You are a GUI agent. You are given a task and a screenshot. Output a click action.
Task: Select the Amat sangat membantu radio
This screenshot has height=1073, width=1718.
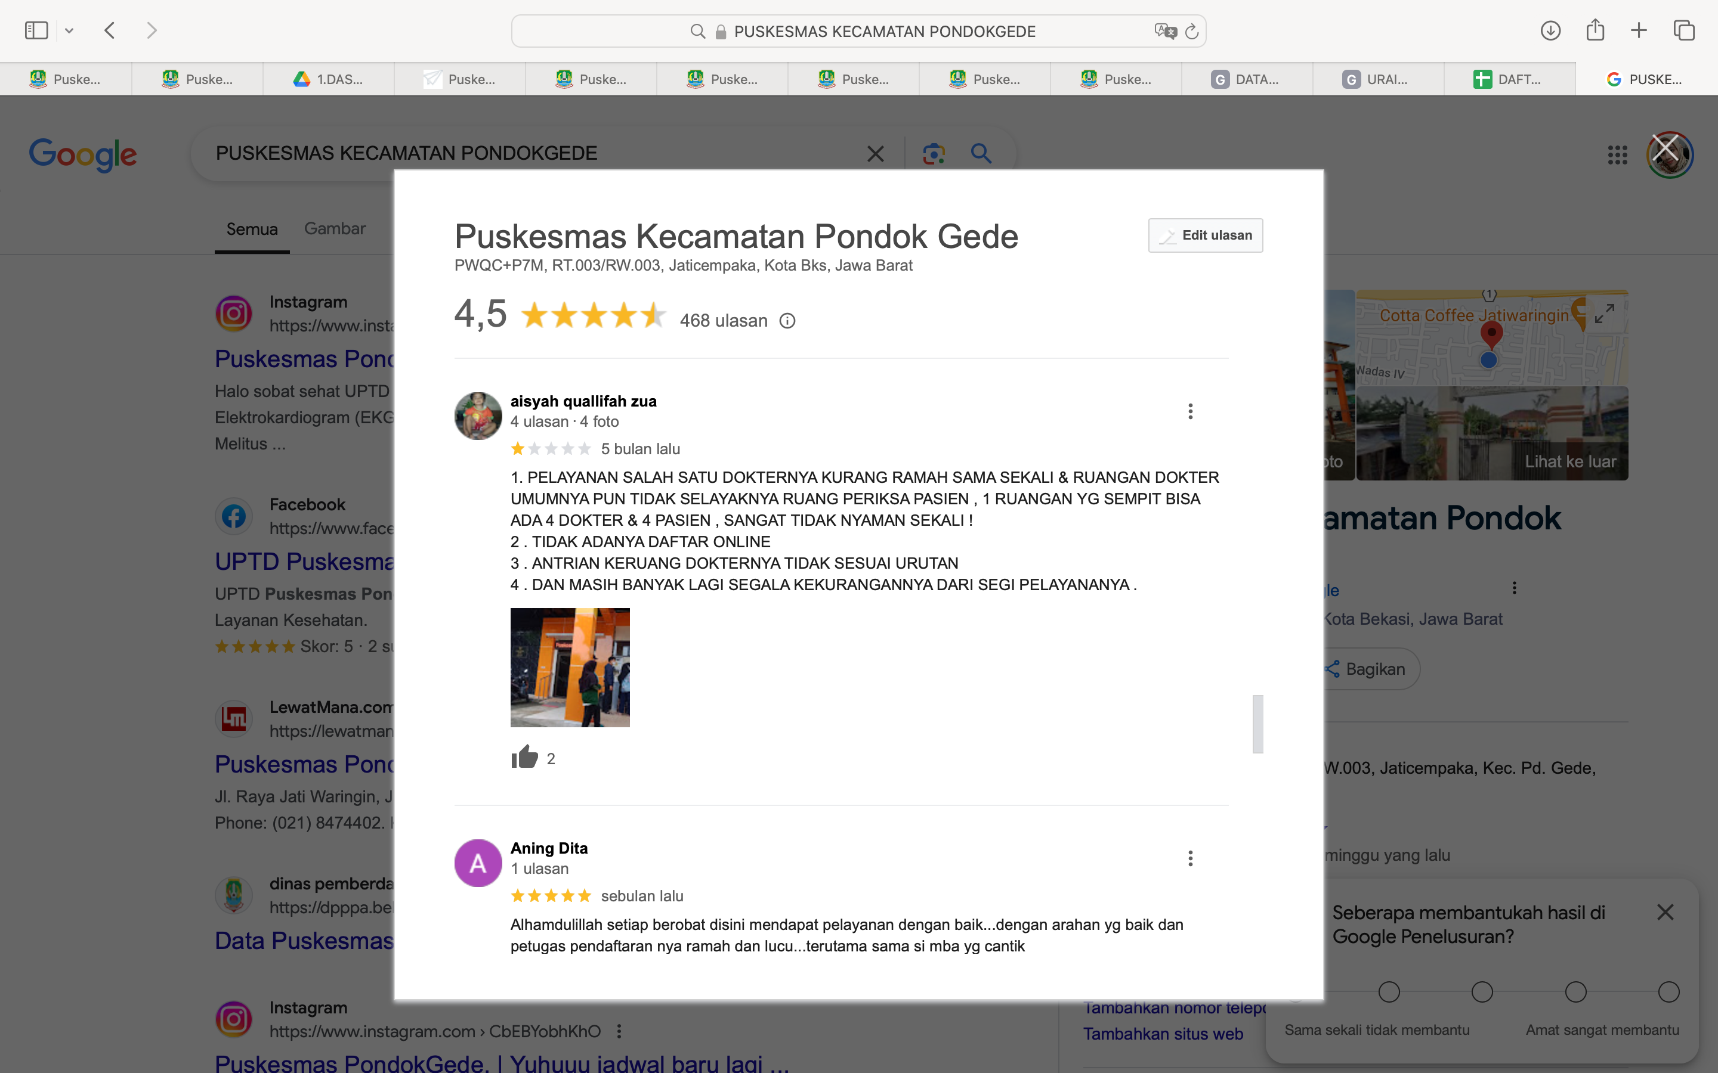1669,991
